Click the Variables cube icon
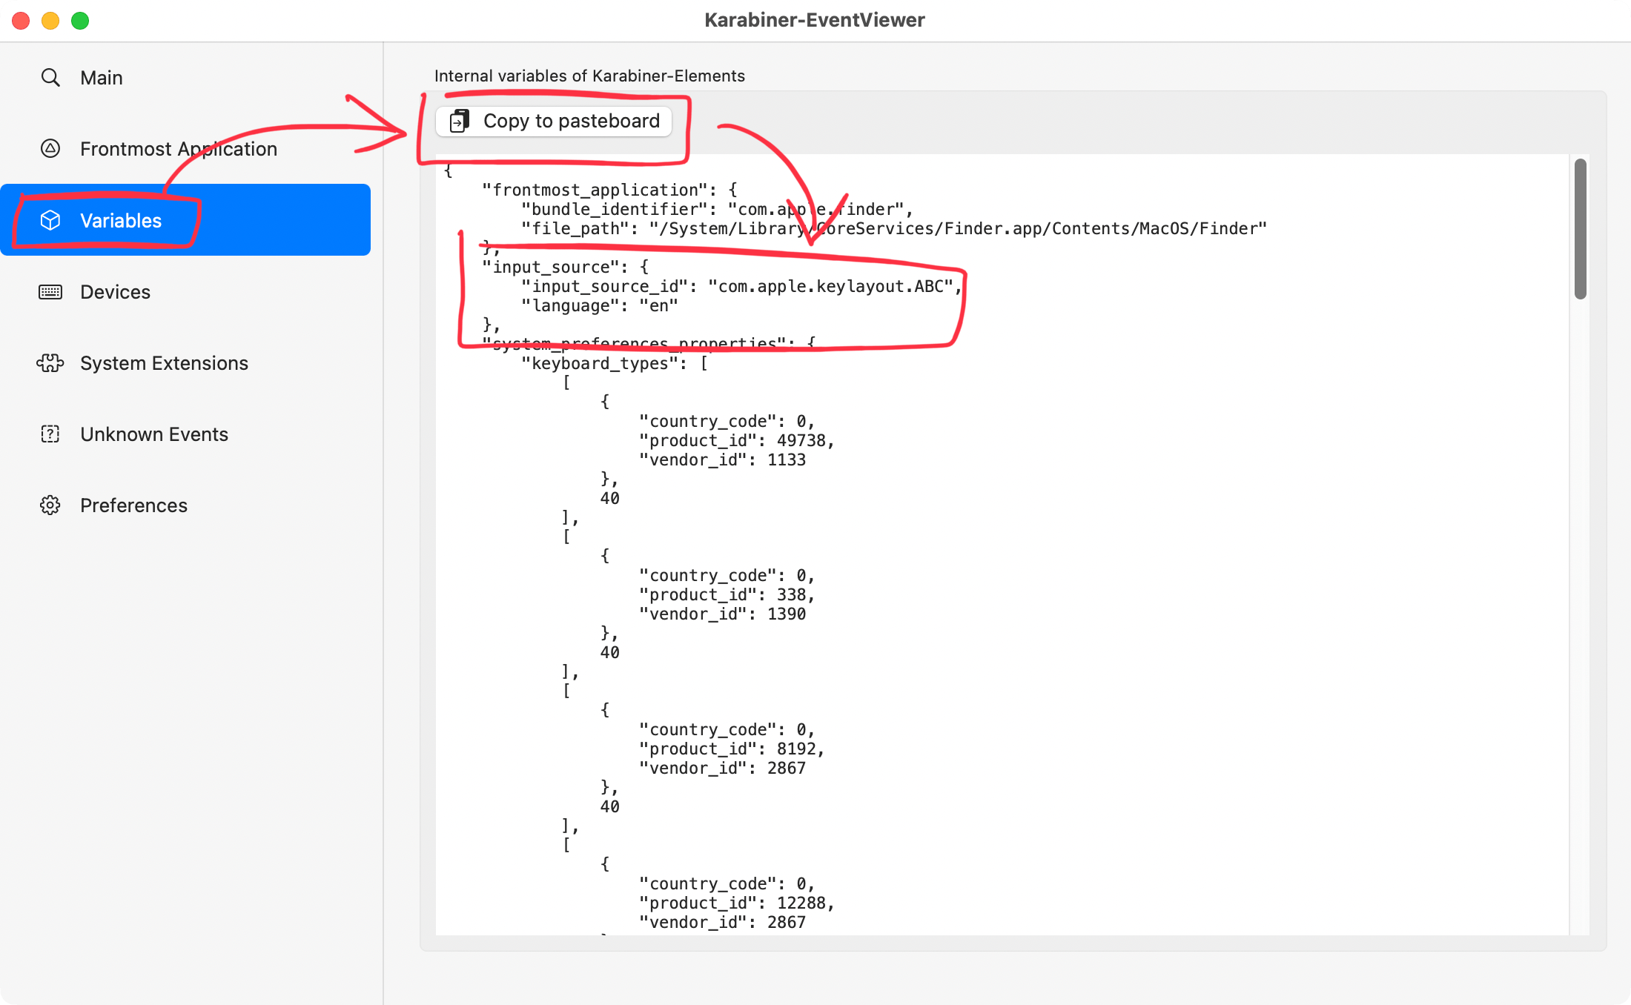This screenshot has width=1631, height=1005. click(x=50, y=220)
